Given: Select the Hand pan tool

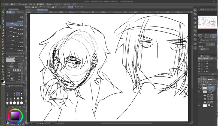Looking at the screenshot, I should point(3,78).
